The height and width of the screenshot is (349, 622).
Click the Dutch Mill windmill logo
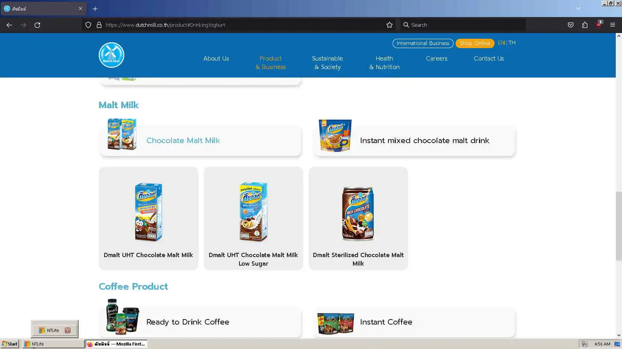coord(112,55)
